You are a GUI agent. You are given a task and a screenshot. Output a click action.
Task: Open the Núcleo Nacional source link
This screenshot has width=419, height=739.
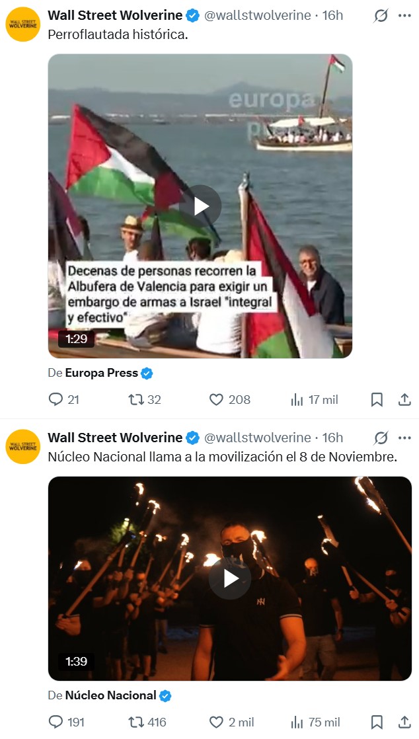pos(111,695)
